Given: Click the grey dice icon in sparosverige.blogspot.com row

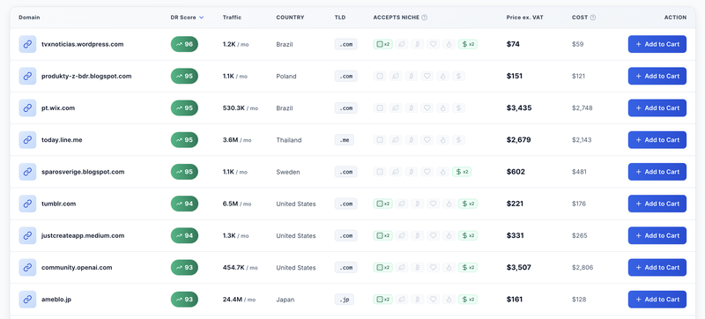Looking at the screenshot, I should click(x=380, y=172).
